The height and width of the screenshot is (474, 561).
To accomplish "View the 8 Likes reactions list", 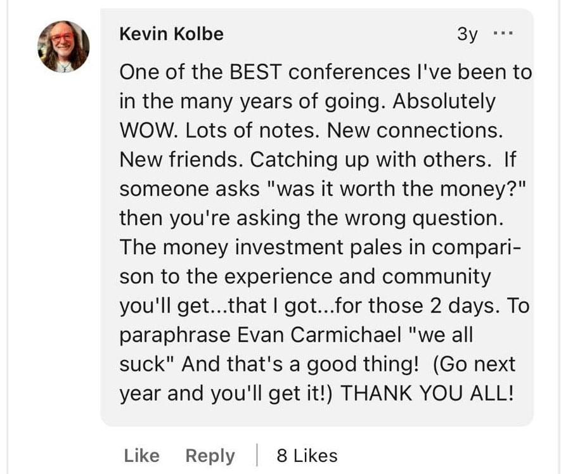I will tap(307, 456).
